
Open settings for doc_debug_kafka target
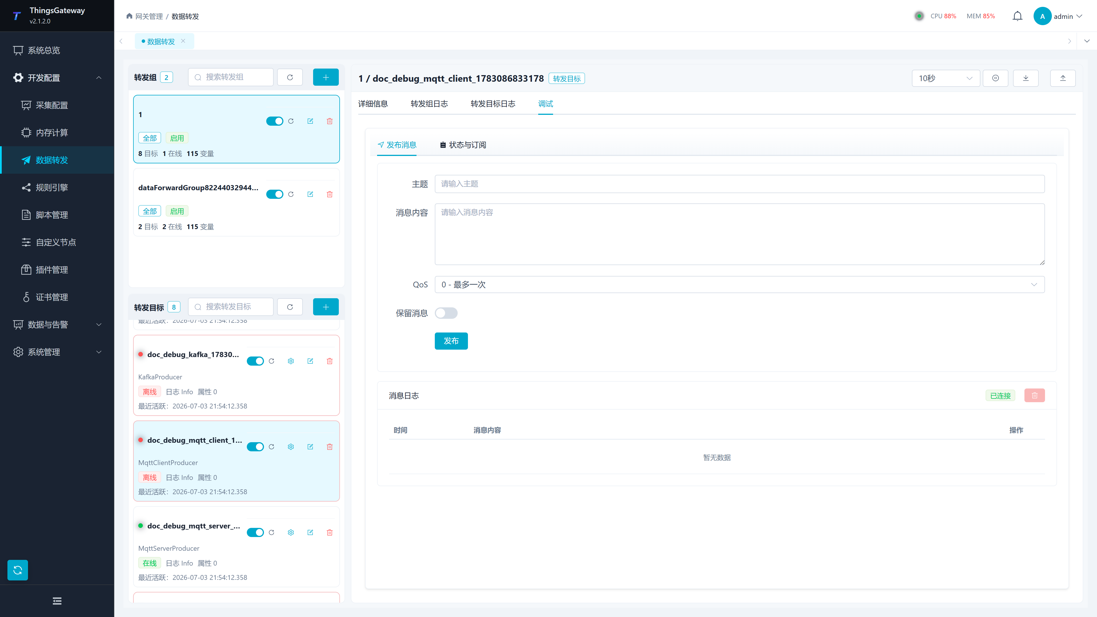[291, 361]
